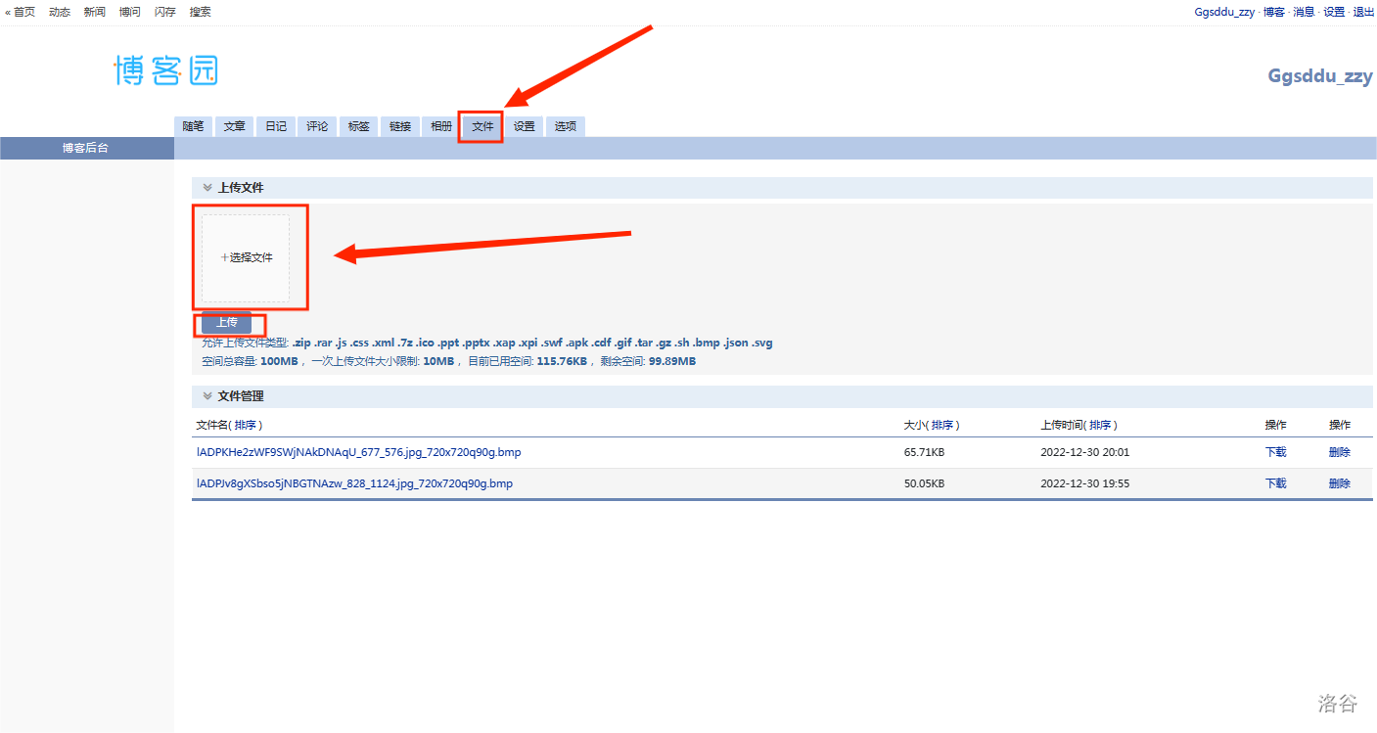Screen dimensions: 1377x733
Task: Open file lADPKHe2zWF9SWjNAkDNAqU bmp link
Action: point(358,452)
